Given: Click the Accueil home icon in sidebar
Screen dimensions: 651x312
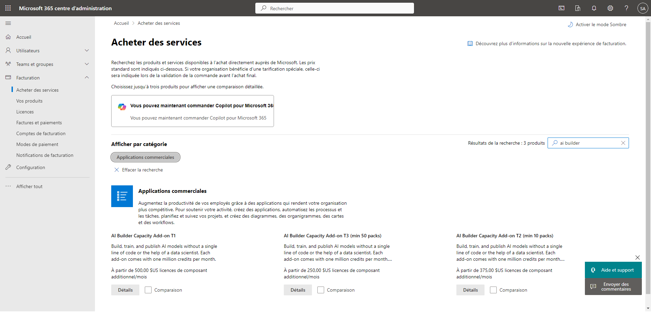Looking at the screenshot, I should 8,37.
